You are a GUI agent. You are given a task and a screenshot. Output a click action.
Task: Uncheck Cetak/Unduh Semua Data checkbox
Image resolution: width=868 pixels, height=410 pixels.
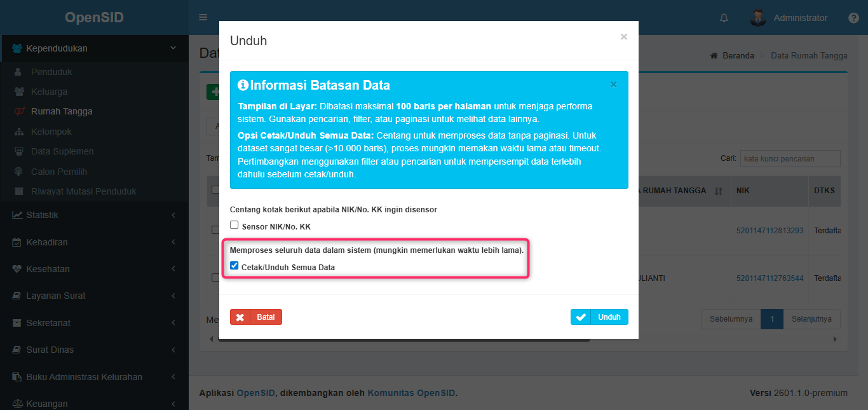(234, 266)
